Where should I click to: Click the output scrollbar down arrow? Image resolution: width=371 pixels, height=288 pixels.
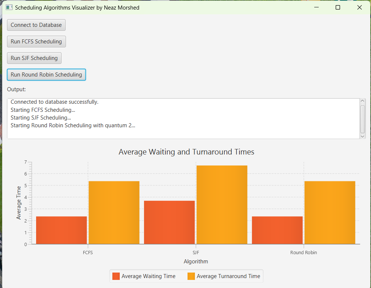pyautogui.click(x=363, y=136)
